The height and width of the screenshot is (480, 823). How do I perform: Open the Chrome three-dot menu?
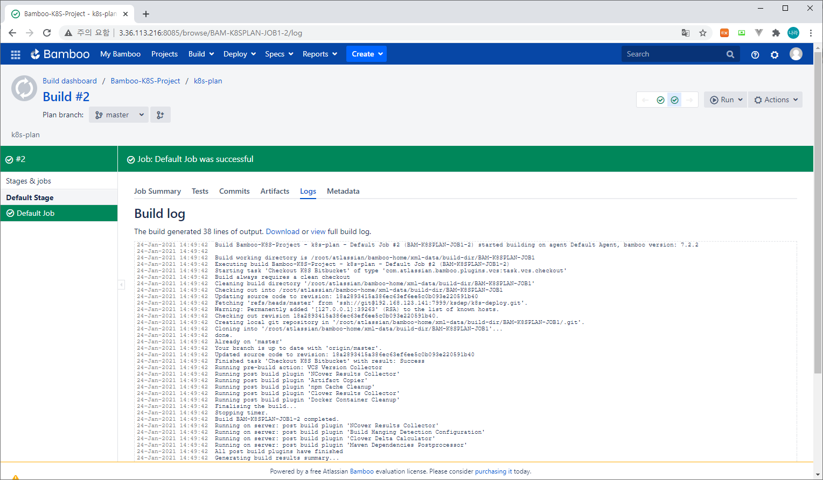[811, 33]
